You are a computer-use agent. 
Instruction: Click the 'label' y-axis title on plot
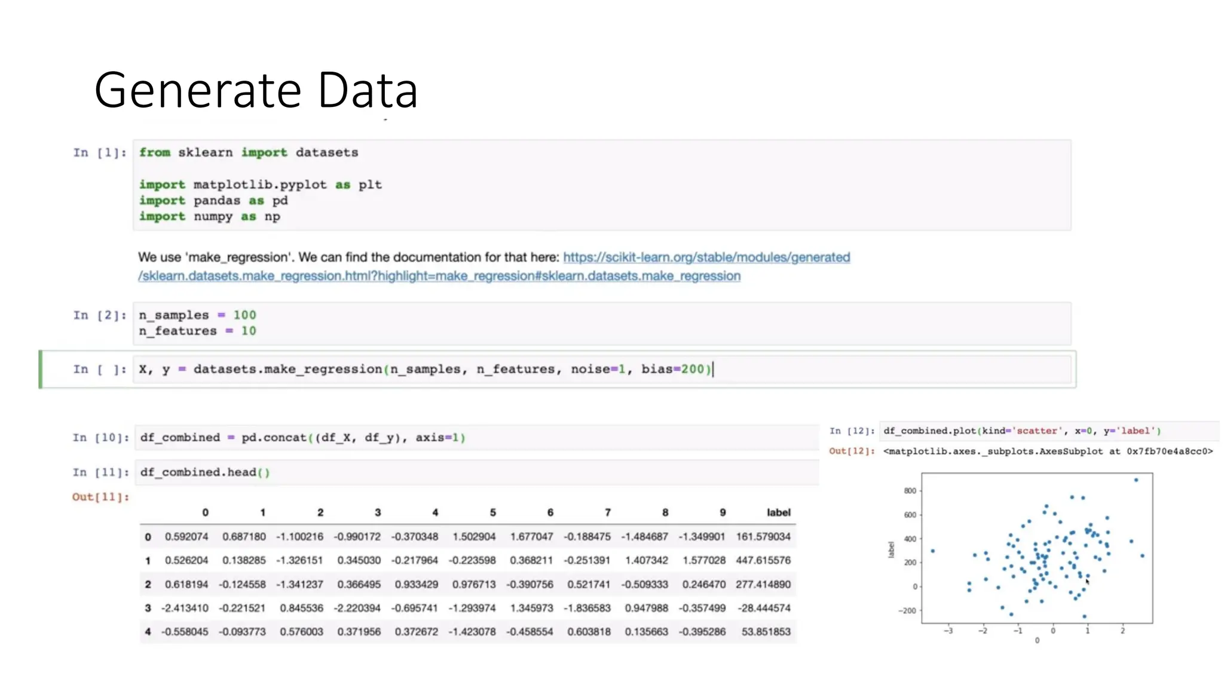[891, 550]
